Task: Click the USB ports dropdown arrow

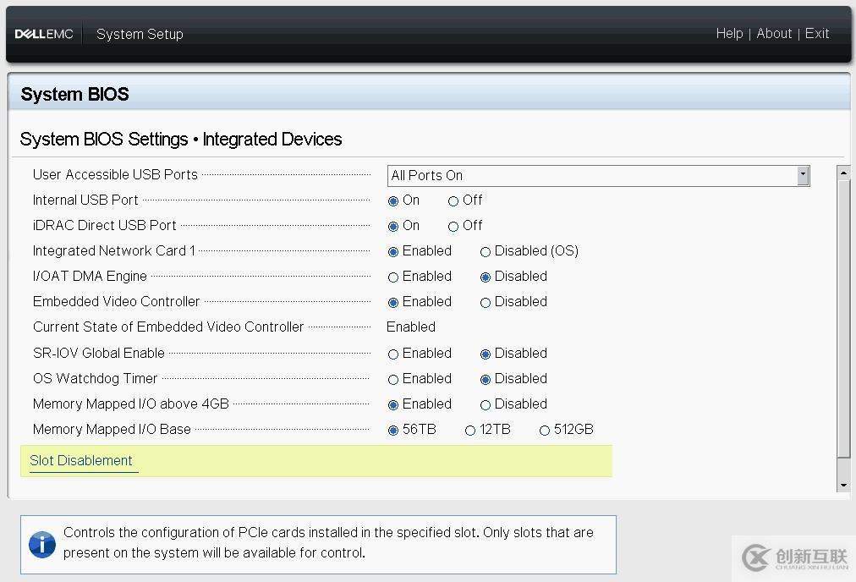Action: pyautogui.click(x=803, y=175)
